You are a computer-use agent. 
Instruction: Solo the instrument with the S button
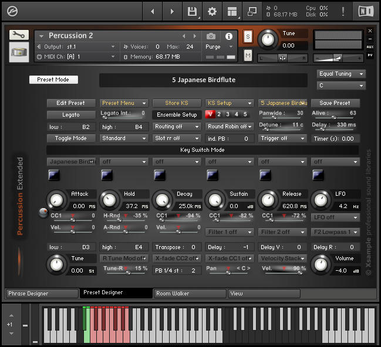point(248,37)
